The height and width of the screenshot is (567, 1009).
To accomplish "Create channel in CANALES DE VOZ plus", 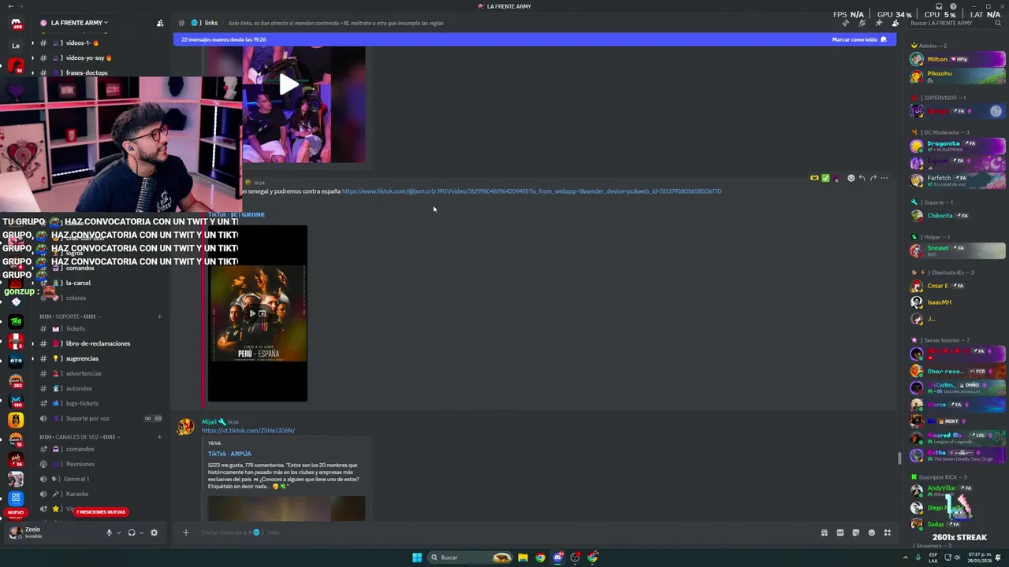I will [x=159, y=437].
